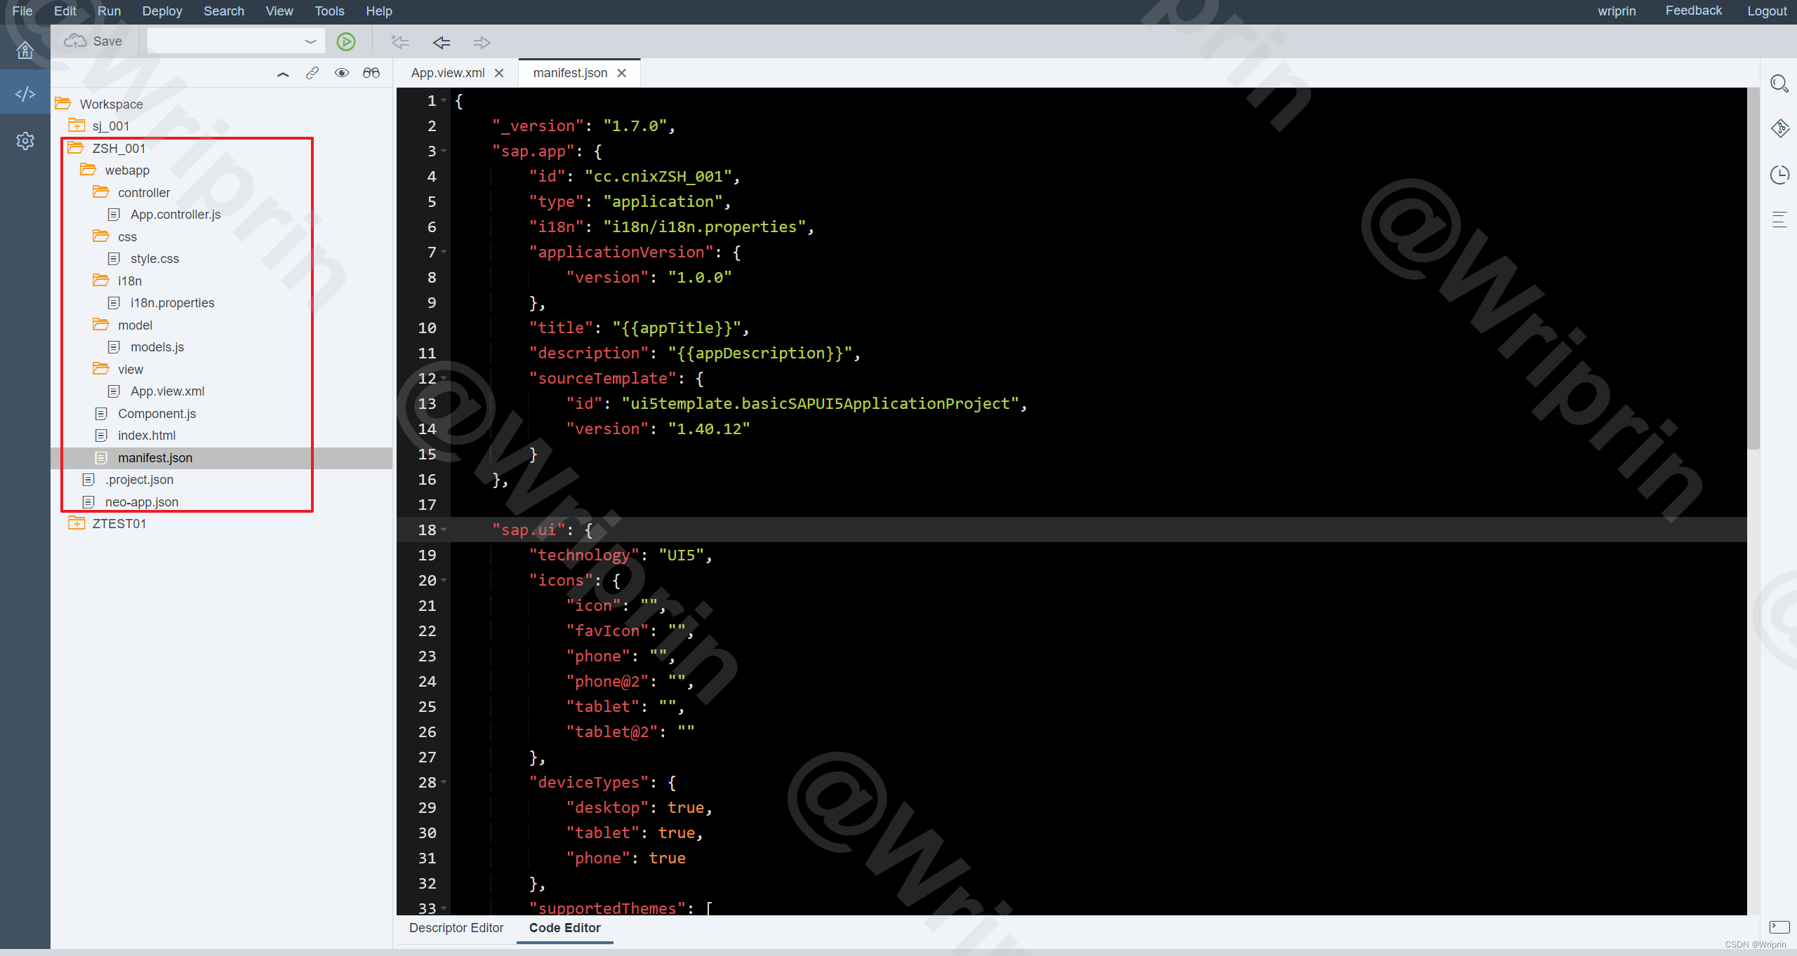Expand the ZSH_001 project folder

tap(118, 147)
